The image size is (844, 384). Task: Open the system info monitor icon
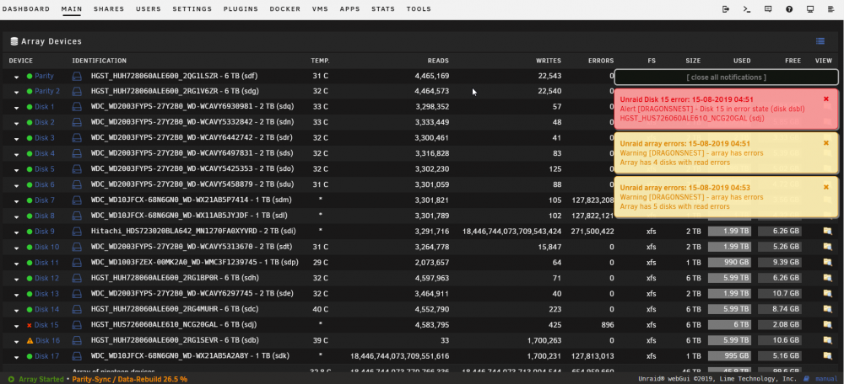[810, 9]
